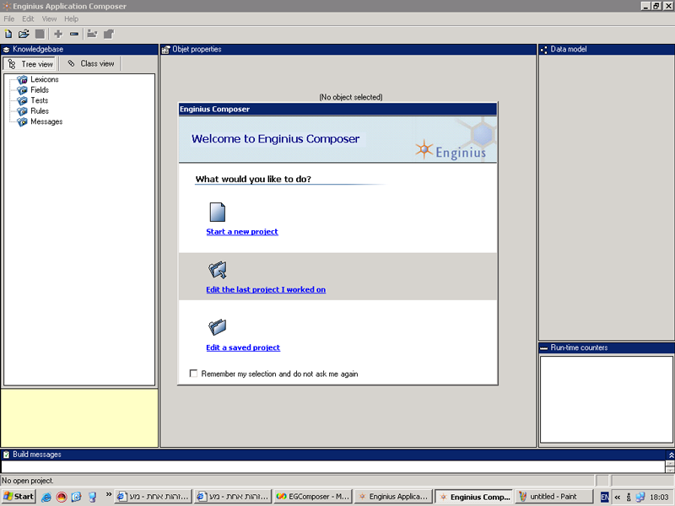Switch to the EGComposer taskbar window
The image size is (675, 506).
point(313,497)
